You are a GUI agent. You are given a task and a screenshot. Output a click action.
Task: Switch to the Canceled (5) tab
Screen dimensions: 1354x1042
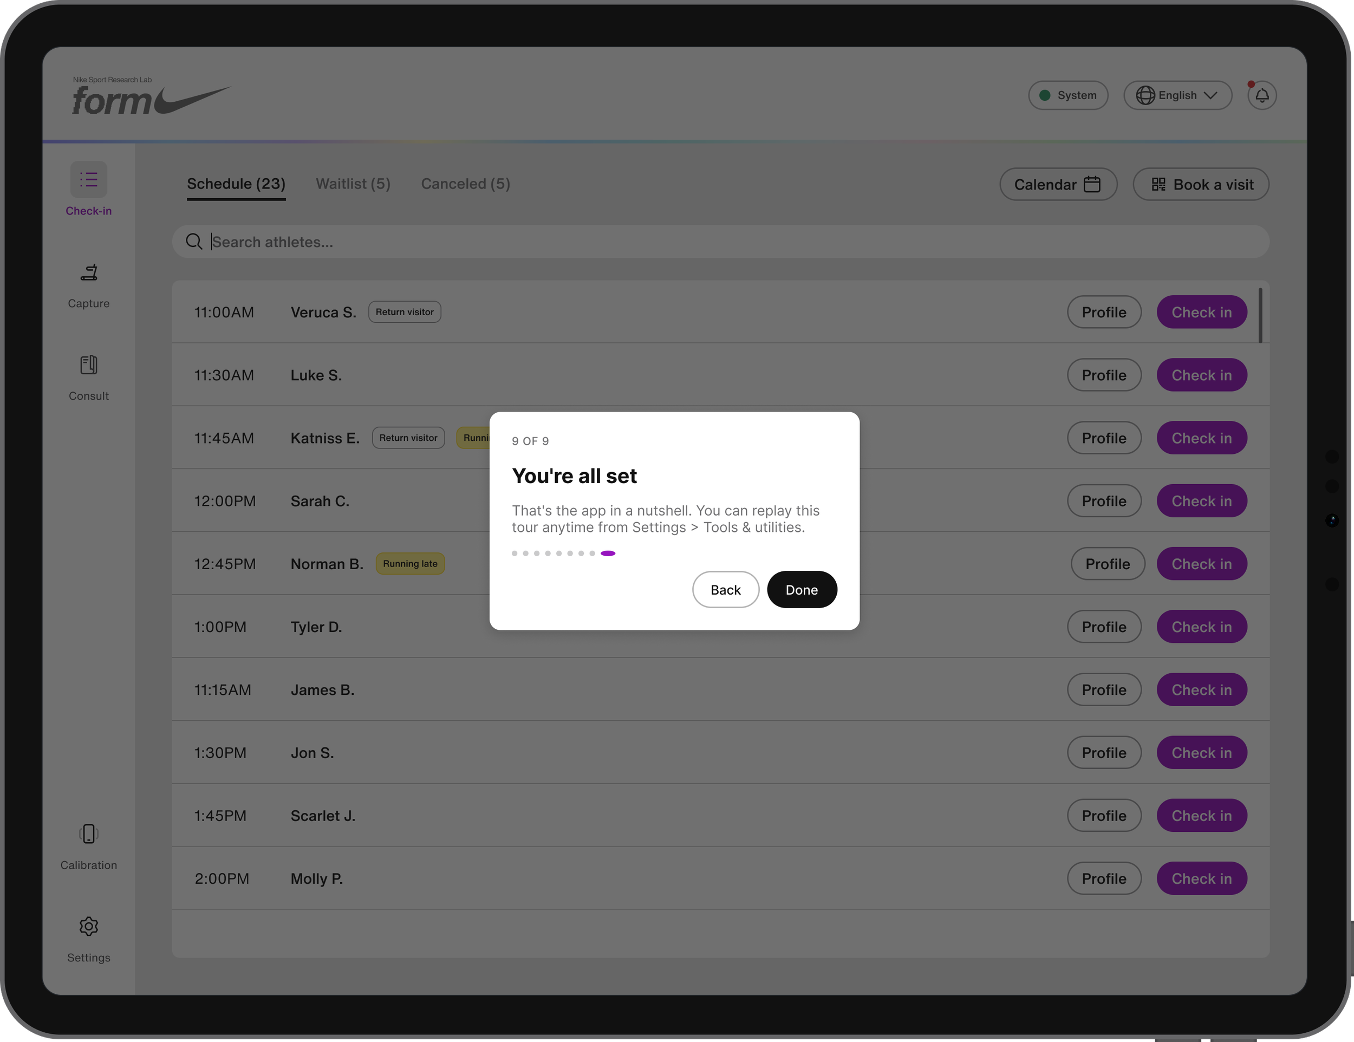(466, 184)
